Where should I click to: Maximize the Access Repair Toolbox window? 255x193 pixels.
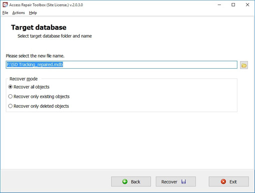[x=233, y=5]
